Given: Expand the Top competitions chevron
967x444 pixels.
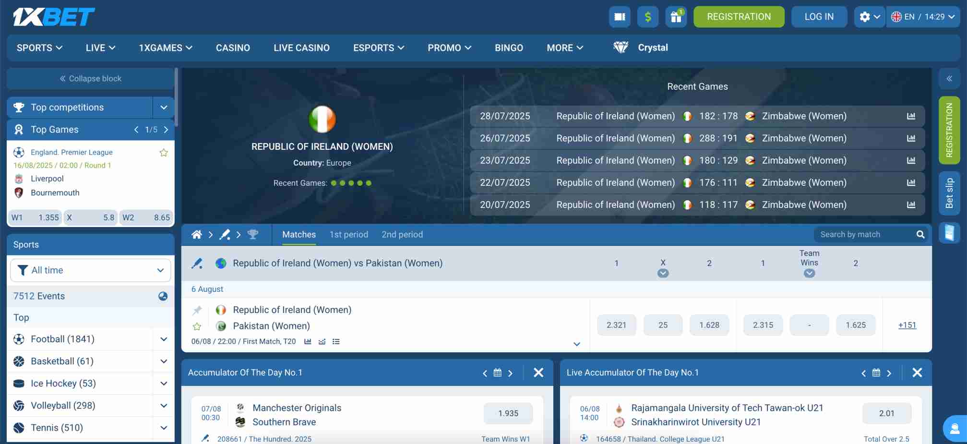Looking at the screenshot, I should (x=164, y=108).
